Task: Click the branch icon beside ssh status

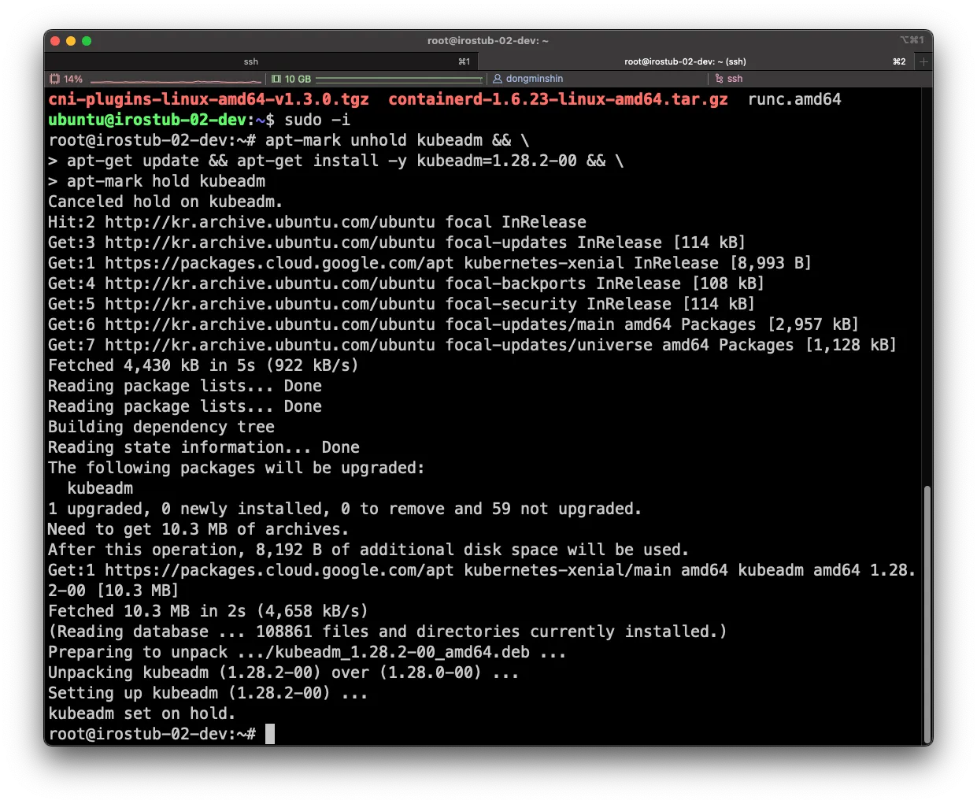Action: (x=719, y=79)
